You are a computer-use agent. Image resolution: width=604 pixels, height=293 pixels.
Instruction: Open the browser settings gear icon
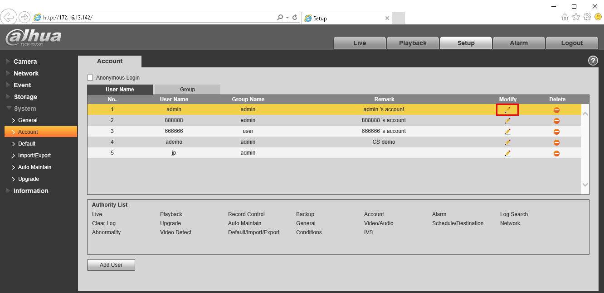pyautogui.click(x=587, y=17)
